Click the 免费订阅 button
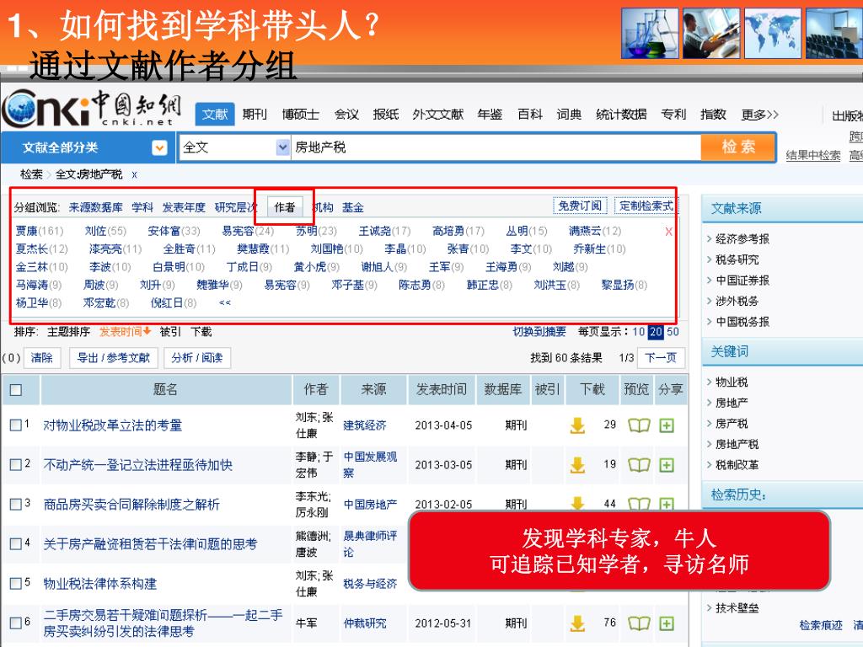The width and height of the screenshot is (863, 647). click(580, 206)
